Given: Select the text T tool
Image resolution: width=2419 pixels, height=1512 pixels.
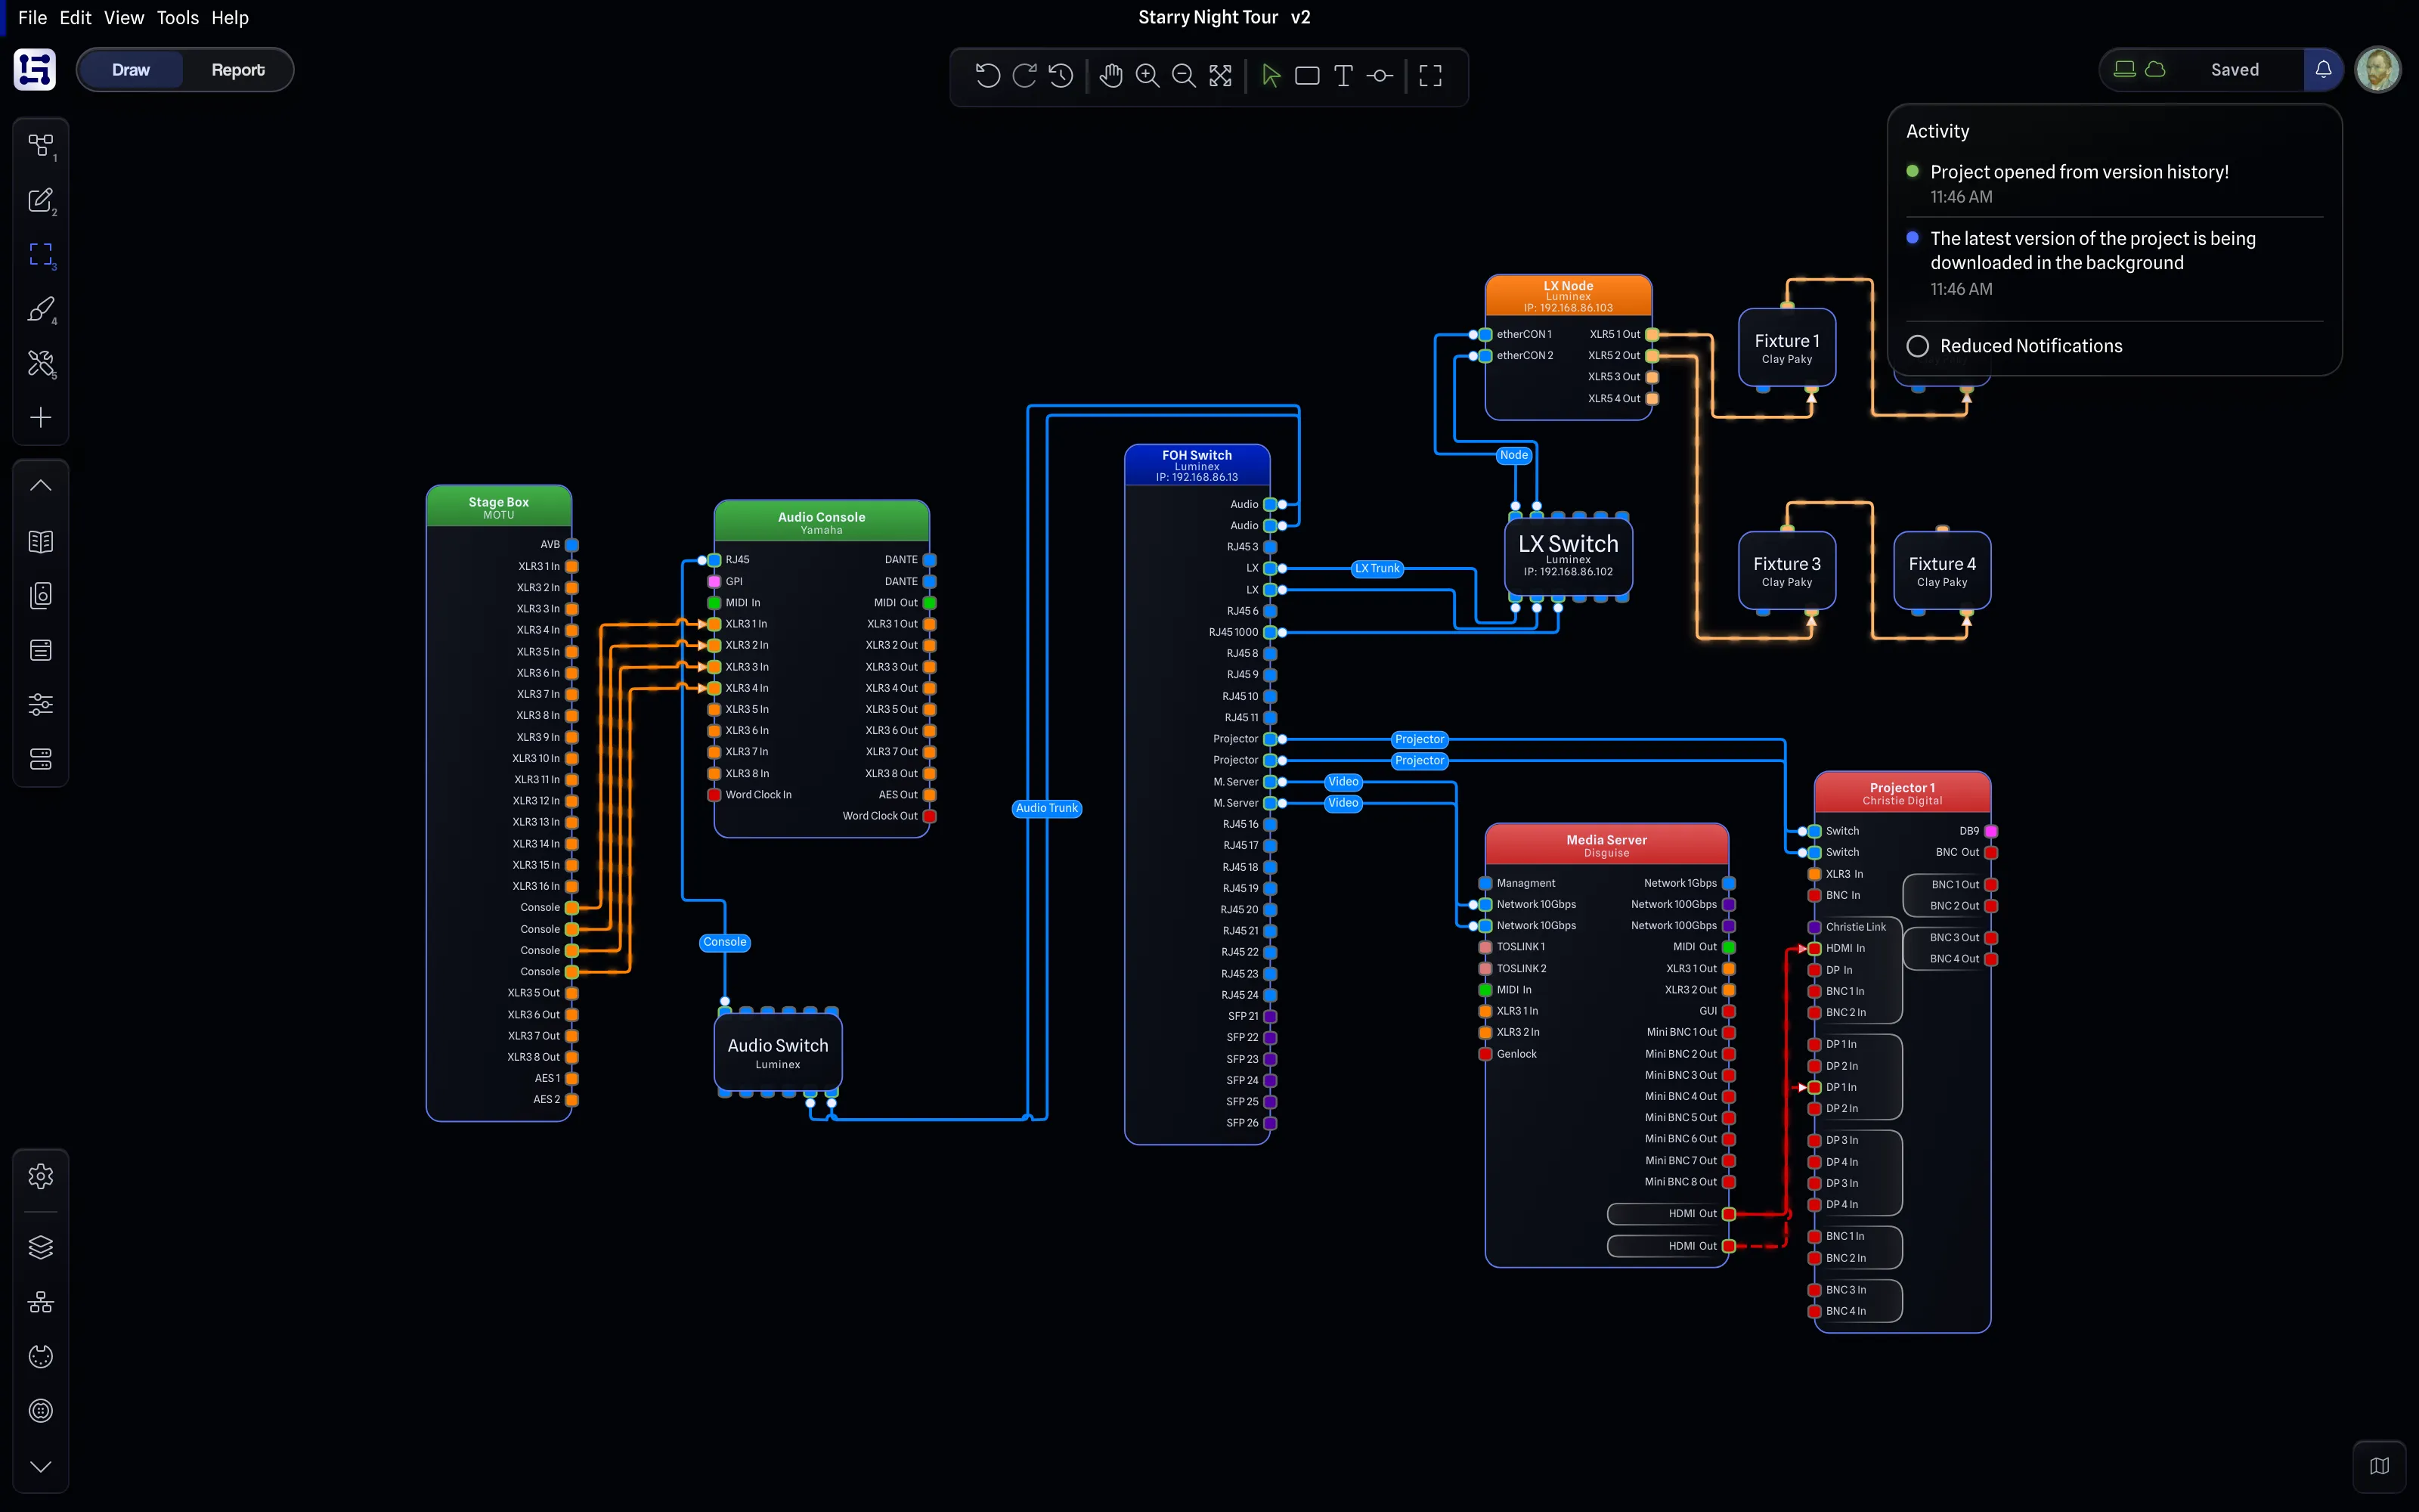Looking at the screenshot, I should point(1343,75).
